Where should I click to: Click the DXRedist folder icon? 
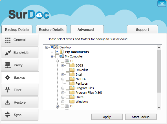[x=72, y=70]
